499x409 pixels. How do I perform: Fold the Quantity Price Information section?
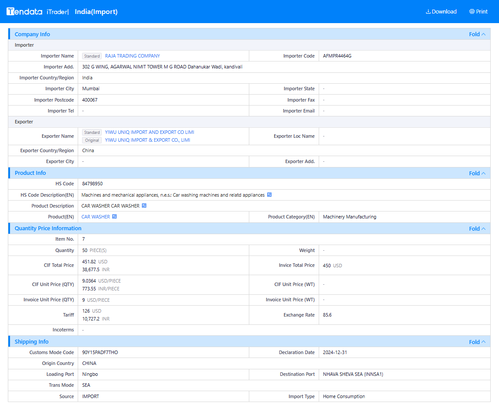477,228
